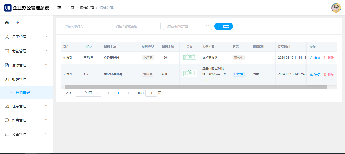
Task: Open receipt thumbnail in 李晓梅's row
Action: pos(189,57)
